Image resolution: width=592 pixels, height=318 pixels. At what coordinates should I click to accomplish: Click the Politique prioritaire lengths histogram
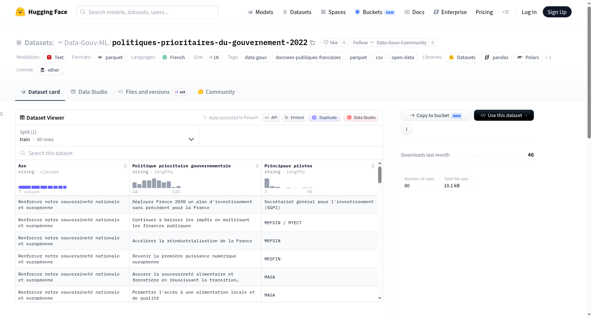(157, 183)
